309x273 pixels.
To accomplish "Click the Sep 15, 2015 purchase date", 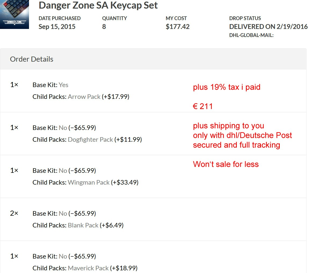I will [x=57, y=27].
